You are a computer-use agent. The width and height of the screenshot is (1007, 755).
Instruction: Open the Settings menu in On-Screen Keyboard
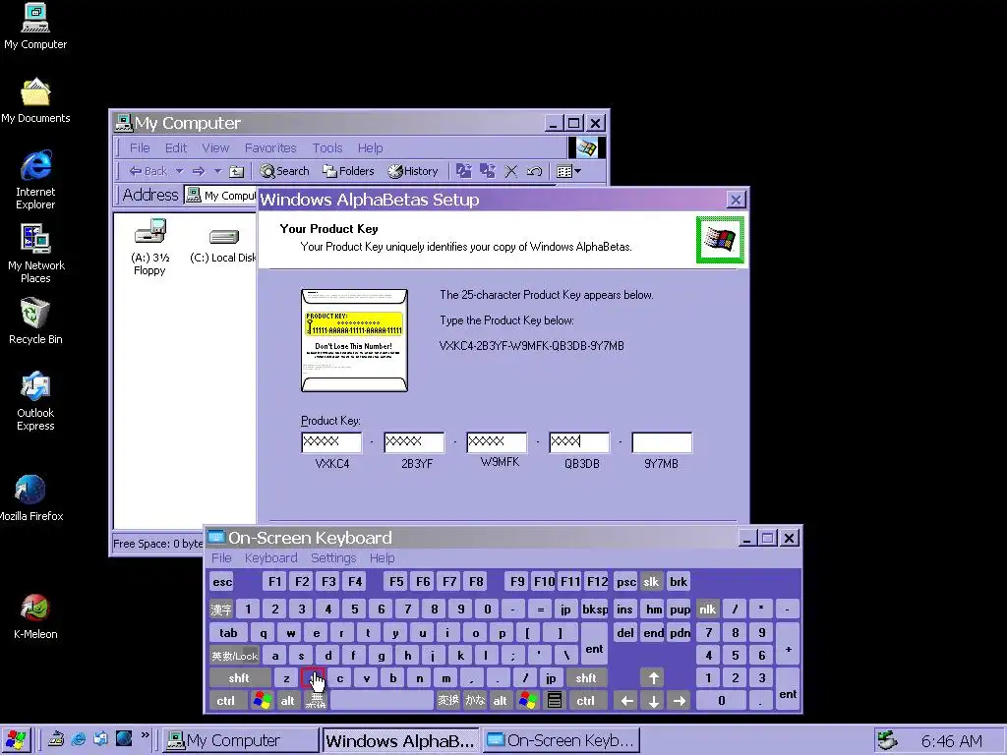coord(333,558)
